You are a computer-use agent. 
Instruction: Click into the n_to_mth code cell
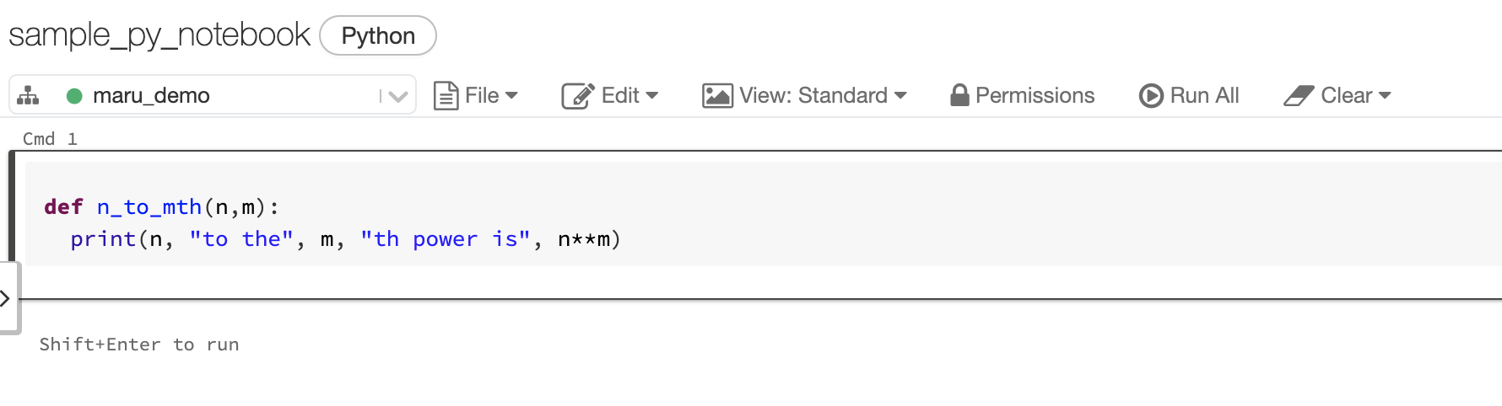click(764, 214)
